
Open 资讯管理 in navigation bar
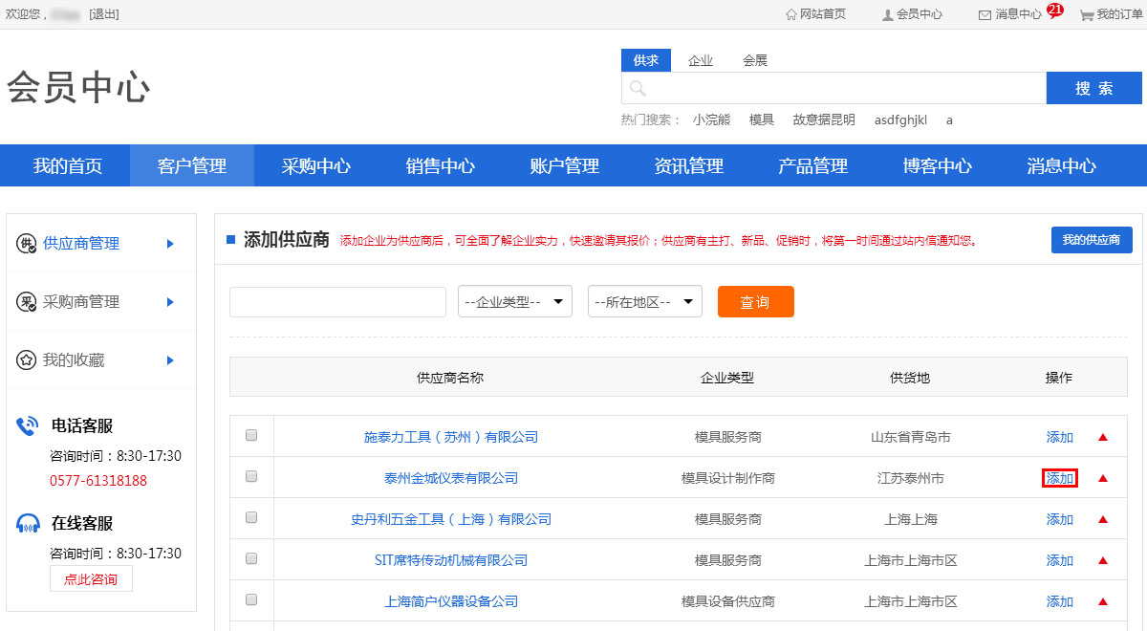coord(689,165)
